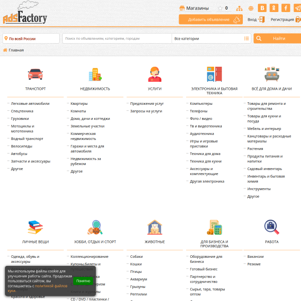Open ЭЛЕКТРОНИКА И БЫТОВАЯ ТЕХНИКА heading

click(x=214, y=91)
